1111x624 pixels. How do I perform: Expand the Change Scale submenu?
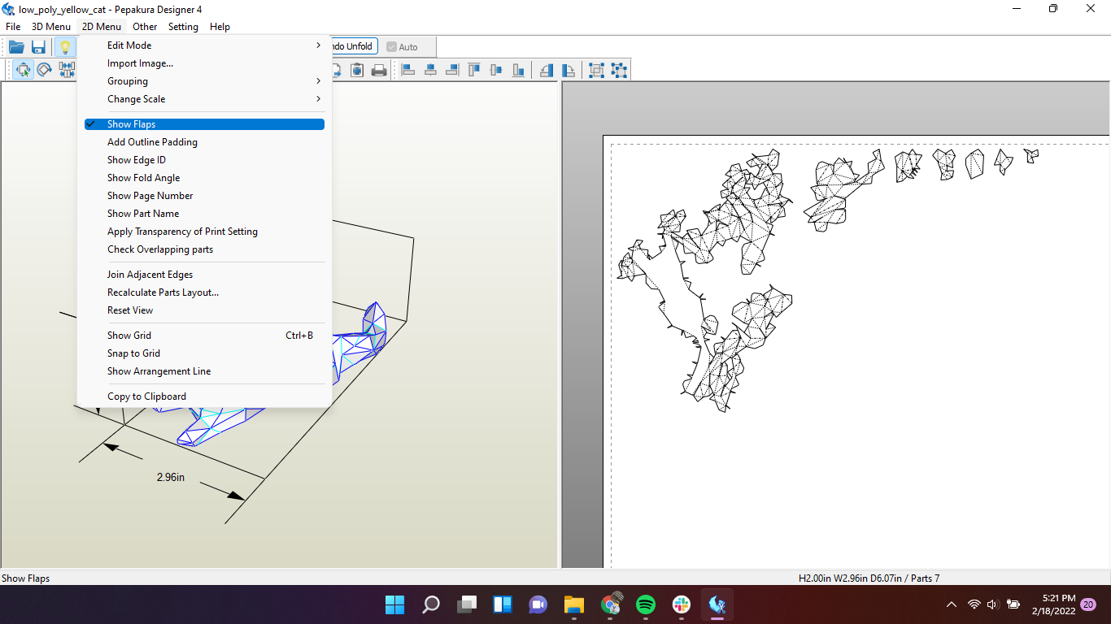tap(134, 98)
